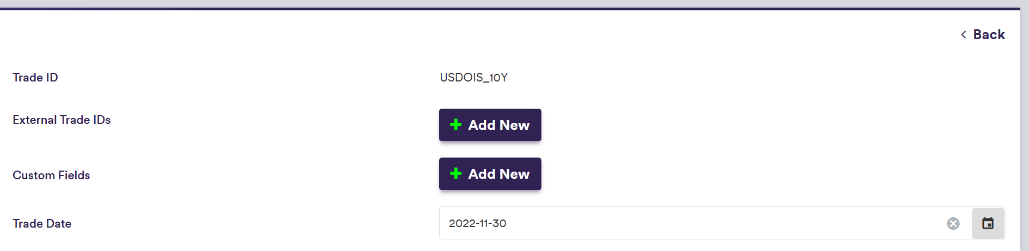Add a new External Trade ID
The image size is (1029, 251).
490,125
